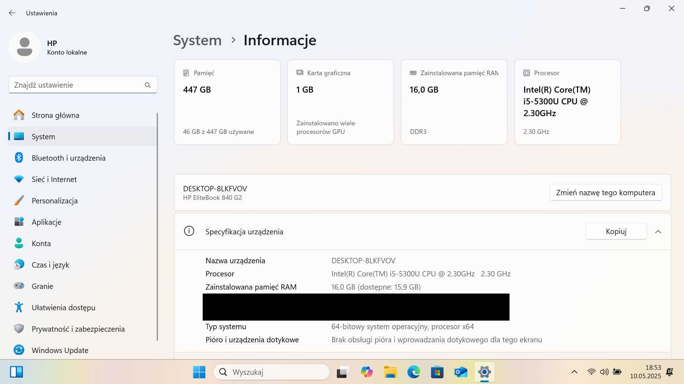Image resolution: width=684 pixels, height=384 pixels.
Task: Click the Konta person icon
Action: pos(19,243)
